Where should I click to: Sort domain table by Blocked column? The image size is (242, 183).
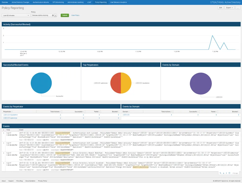236,112
